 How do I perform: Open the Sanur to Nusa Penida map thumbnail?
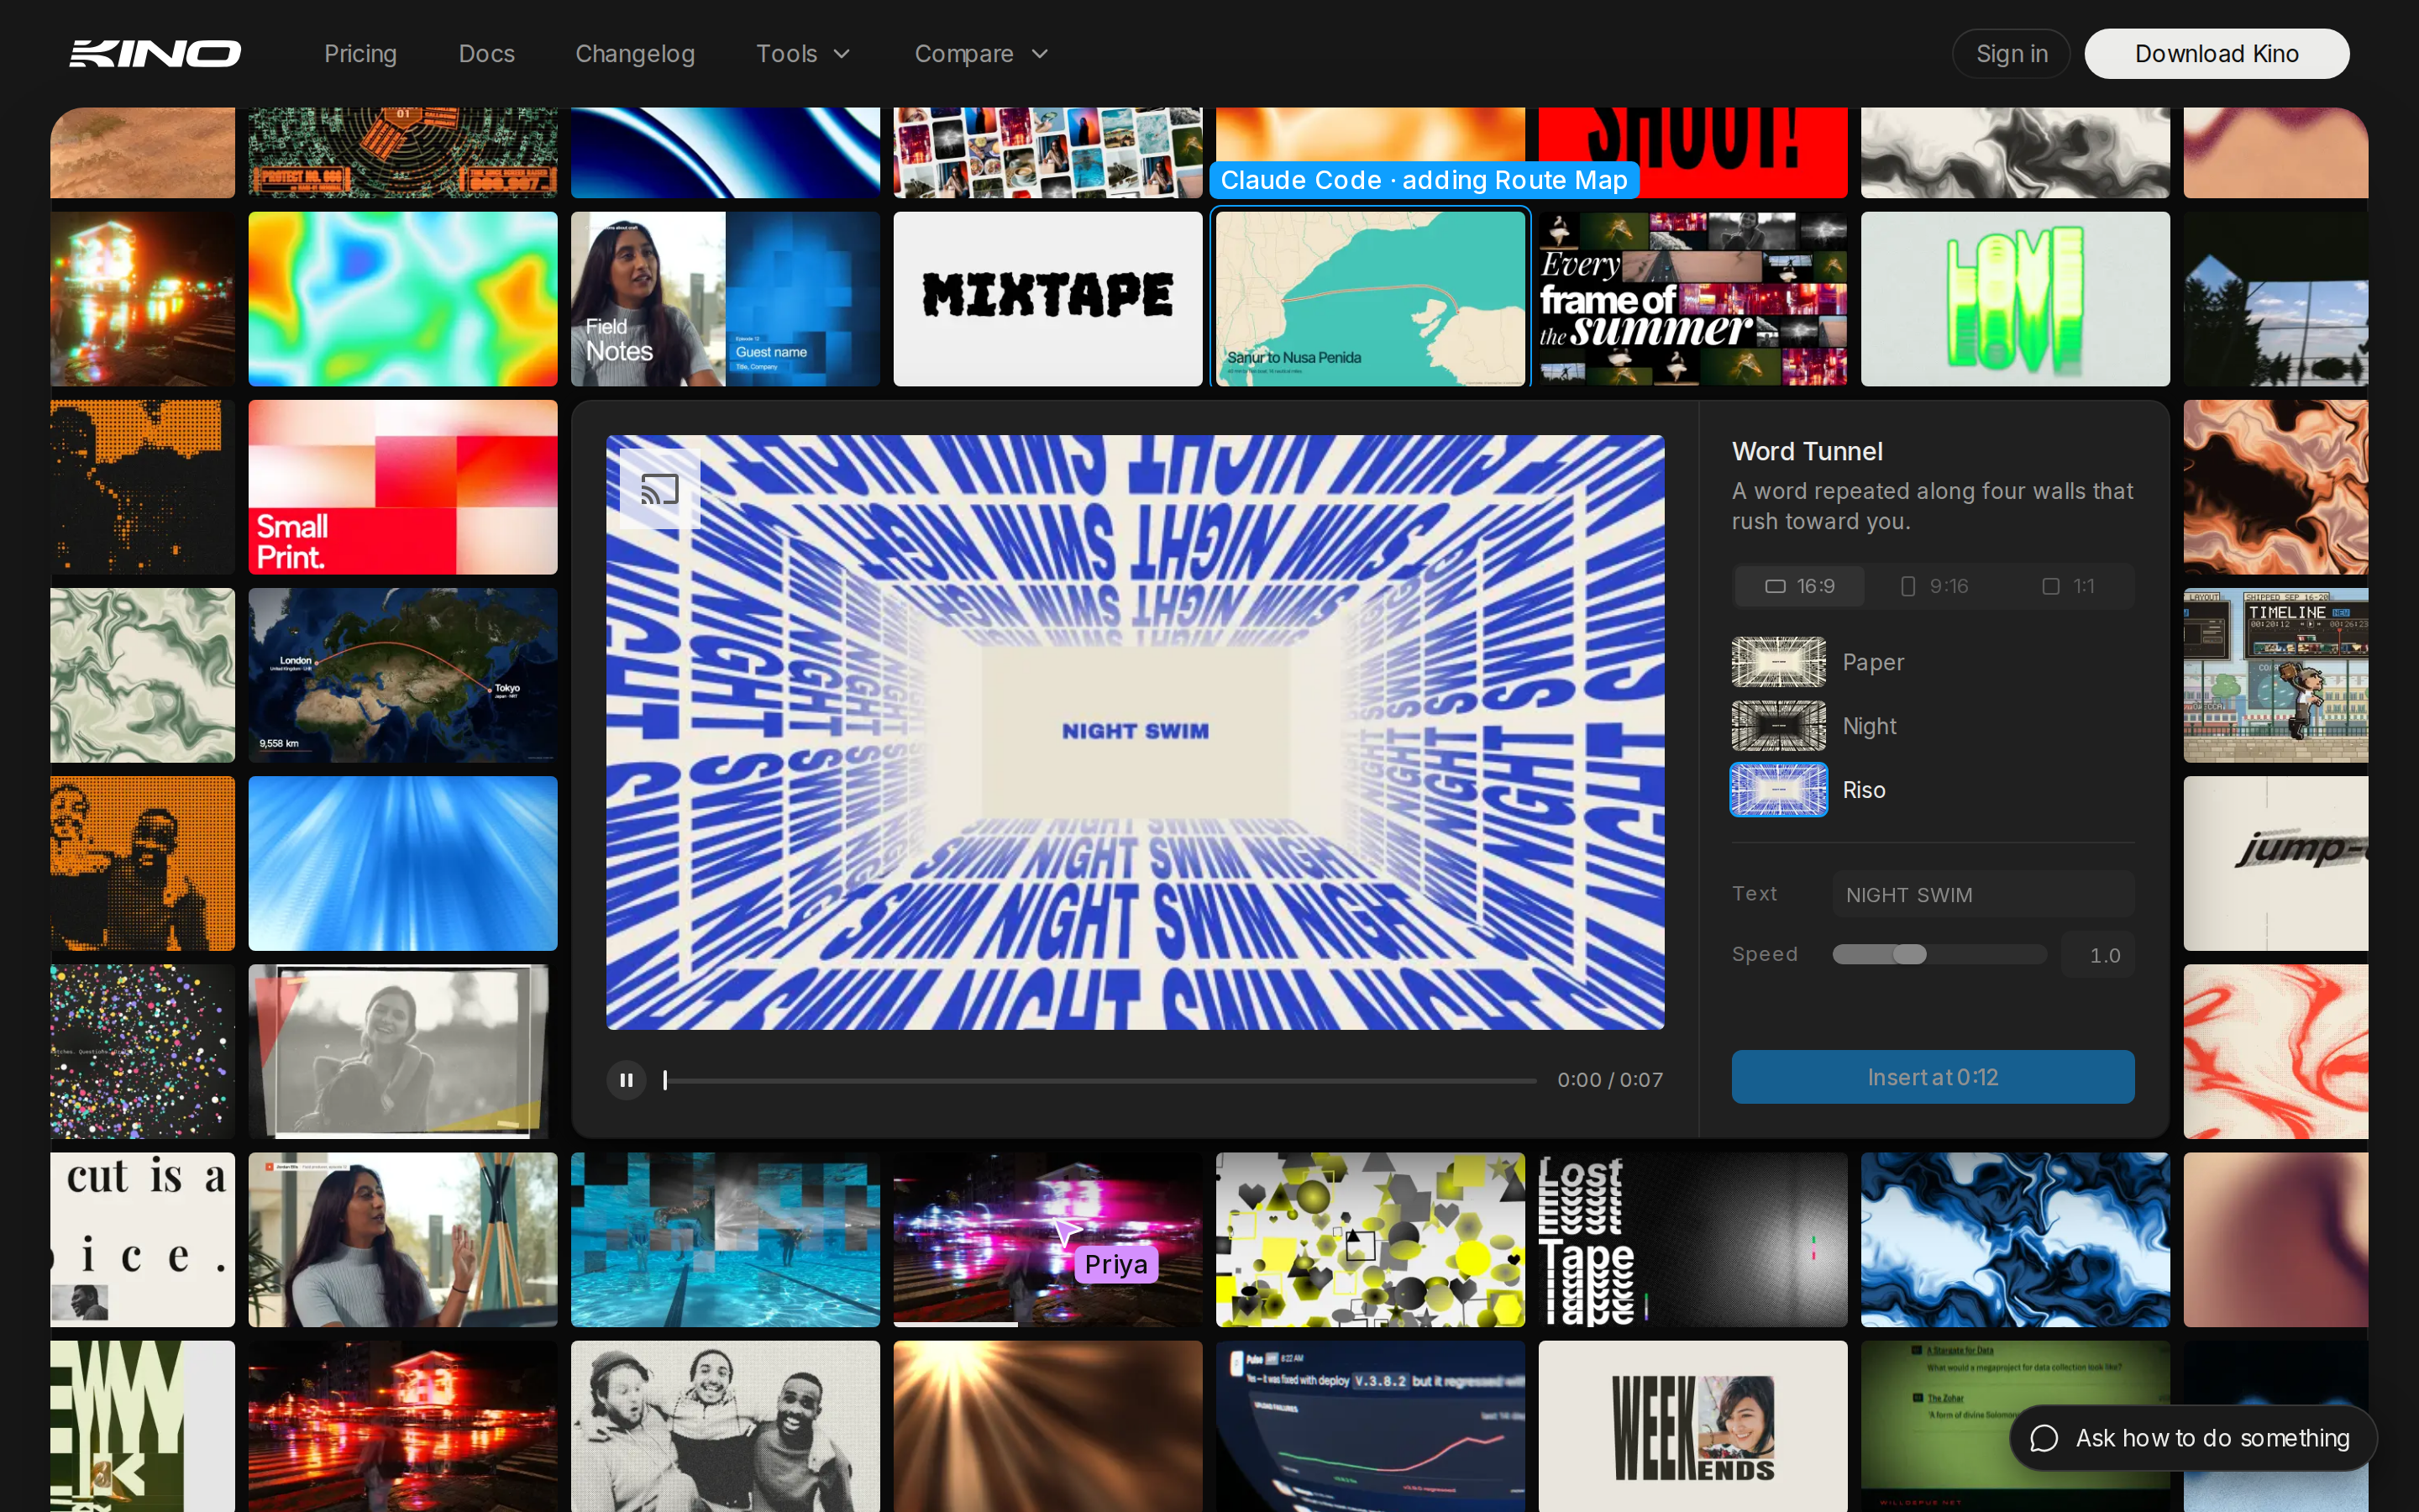pyautogui.click(x=1371, y=298)
